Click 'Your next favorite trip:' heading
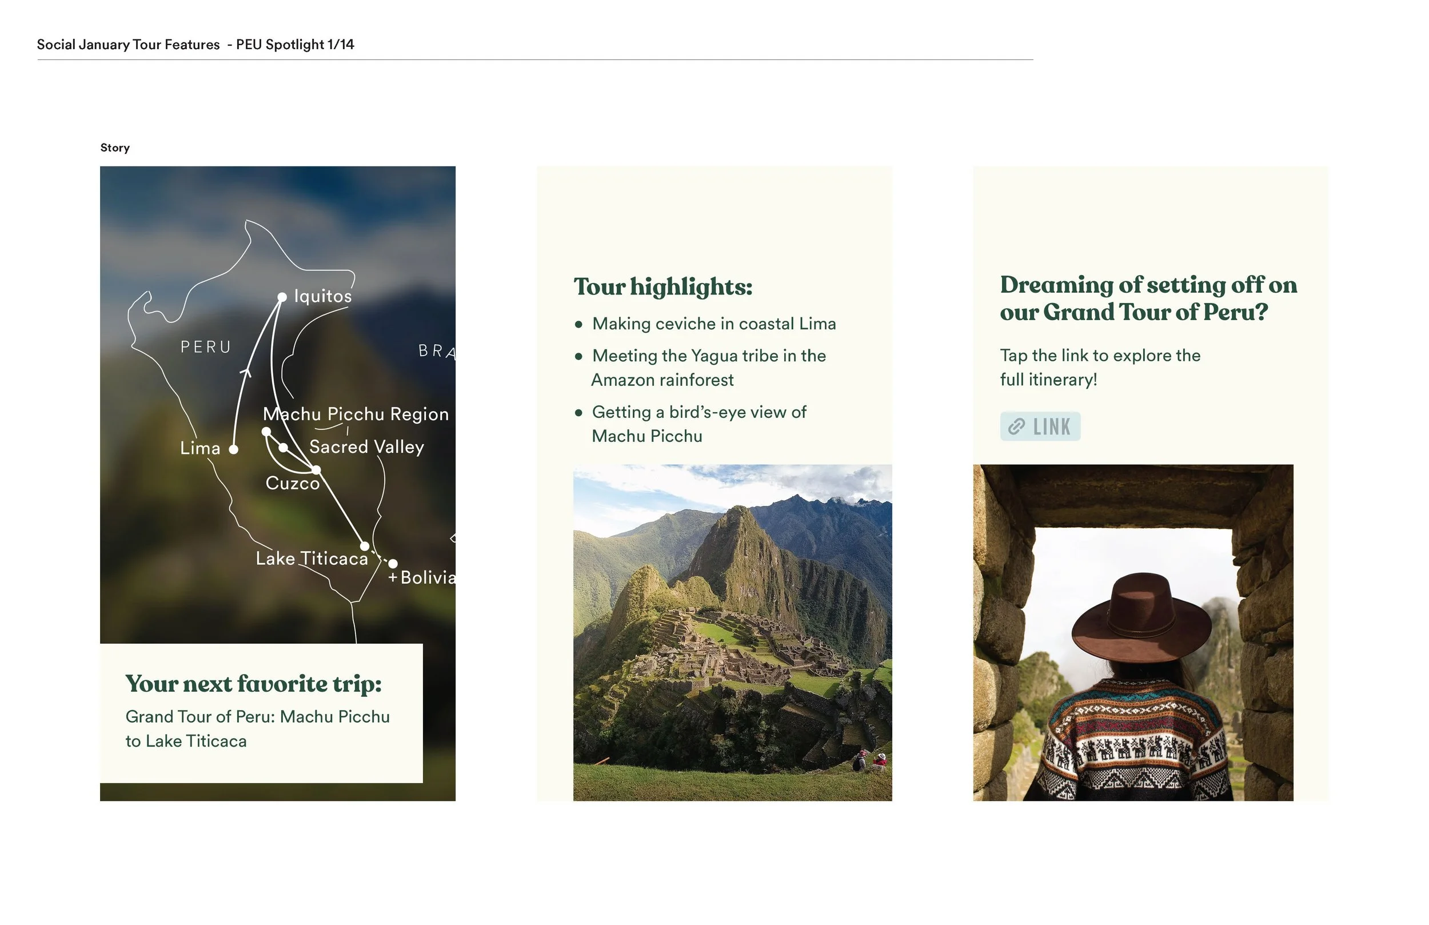The image size is (1429, 925). coord(253,684)
